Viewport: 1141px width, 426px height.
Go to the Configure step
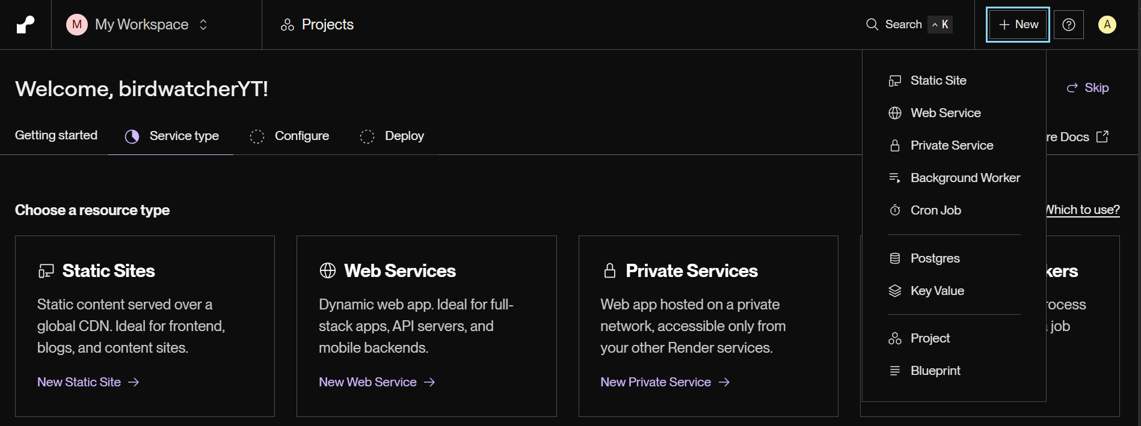289,136
